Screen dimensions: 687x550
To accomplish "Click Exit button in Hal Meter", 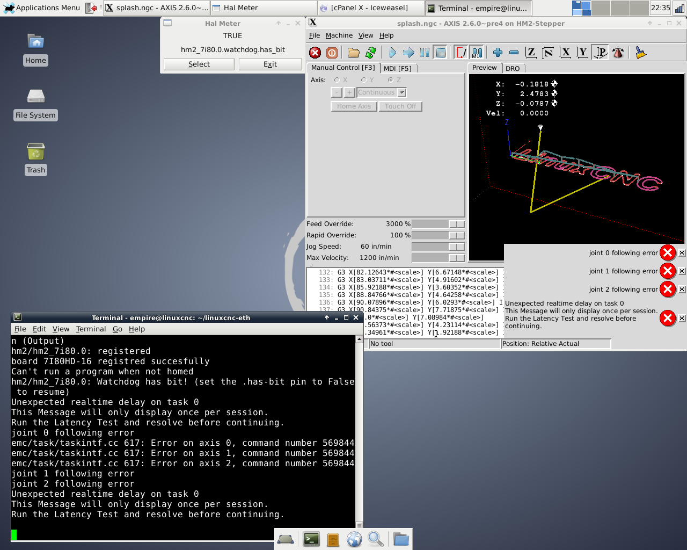I will (270, 64).
